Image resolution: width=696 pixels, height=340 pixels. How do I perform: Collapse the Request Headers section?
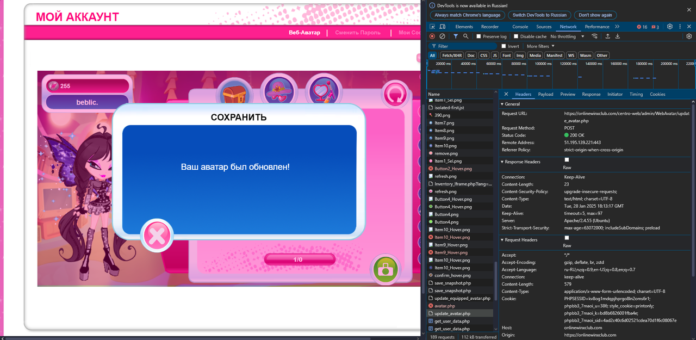pos(502,240)
